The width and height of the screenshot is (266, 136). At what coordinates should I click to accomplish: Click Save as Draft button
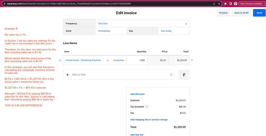point(241,13)
